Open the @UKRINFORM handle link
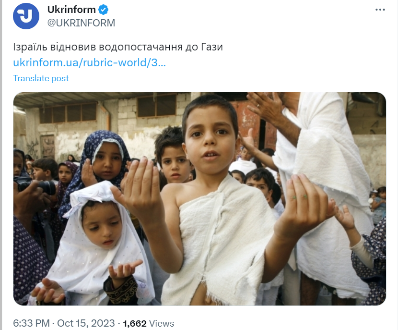Image resolution: width=398 pixels, height=330 pixels. [x=81, y=23]
